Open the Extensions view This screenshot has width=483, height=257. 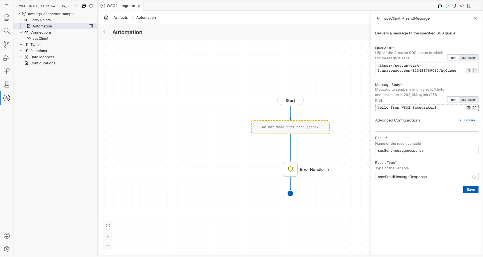click(7, 71)
